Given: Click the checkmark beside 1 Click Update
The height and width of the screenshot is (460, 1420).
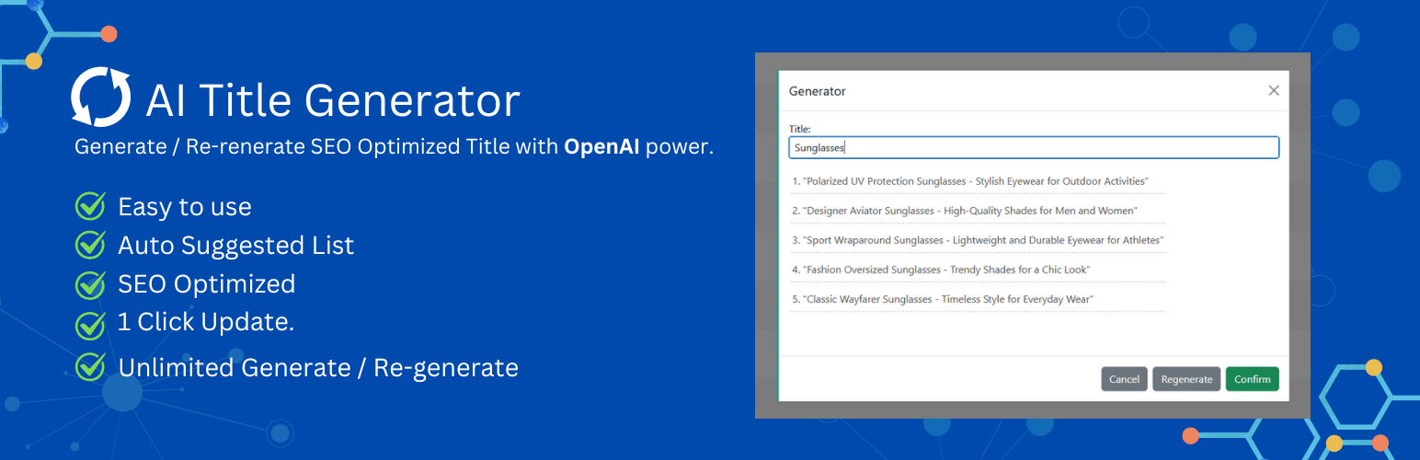Looking at the screenshot, I should pyautogui.click(x=90, y=323).
